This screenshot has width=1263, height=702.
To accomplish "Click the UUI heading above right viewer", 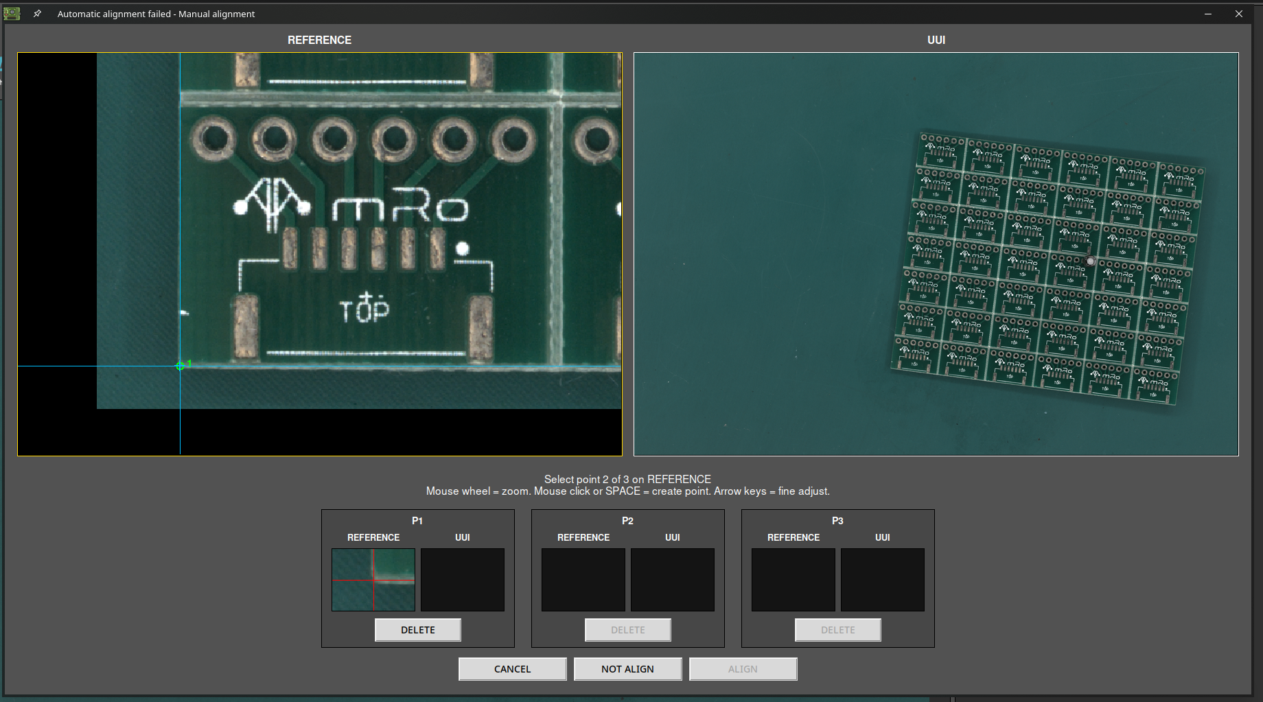I will coord(936,40).
